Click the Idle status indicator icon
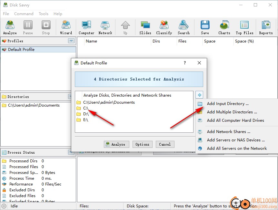 4,206
